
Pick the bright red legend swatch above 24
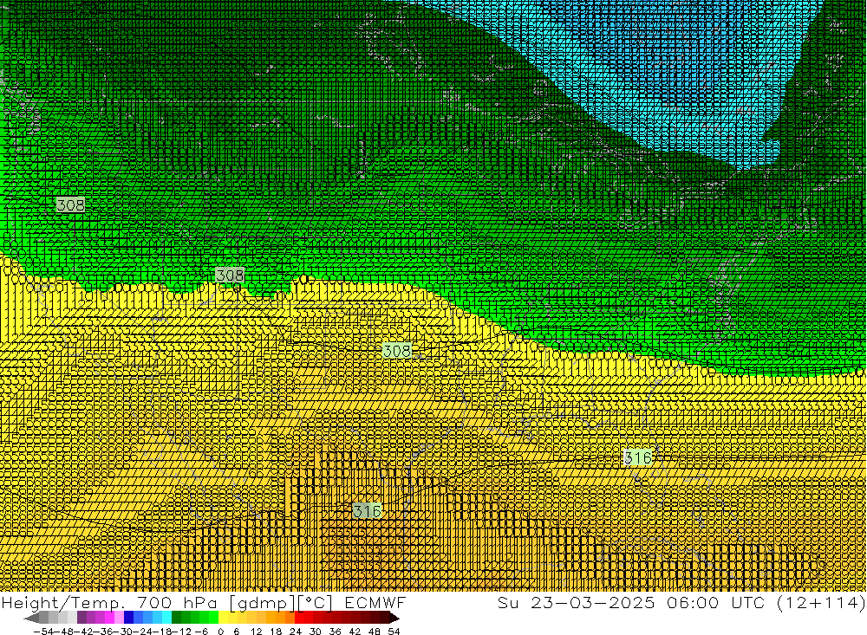tap(299, 618)
